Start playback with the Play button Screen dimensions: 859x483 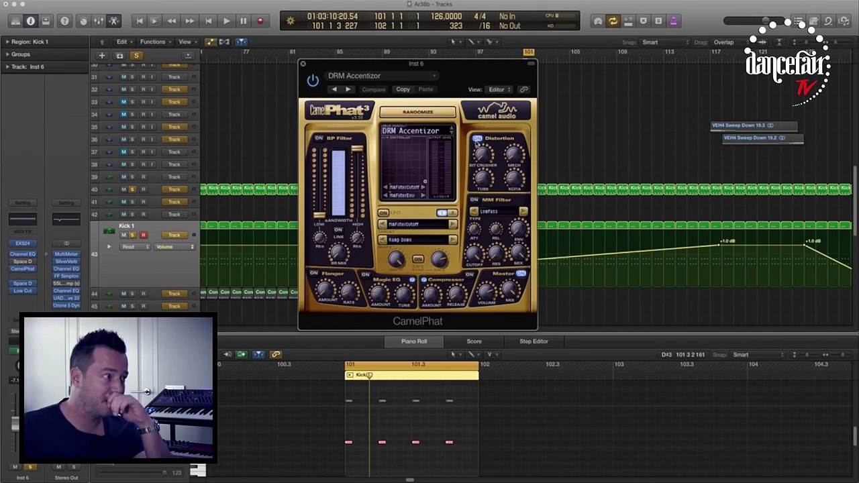pos(226,21)
